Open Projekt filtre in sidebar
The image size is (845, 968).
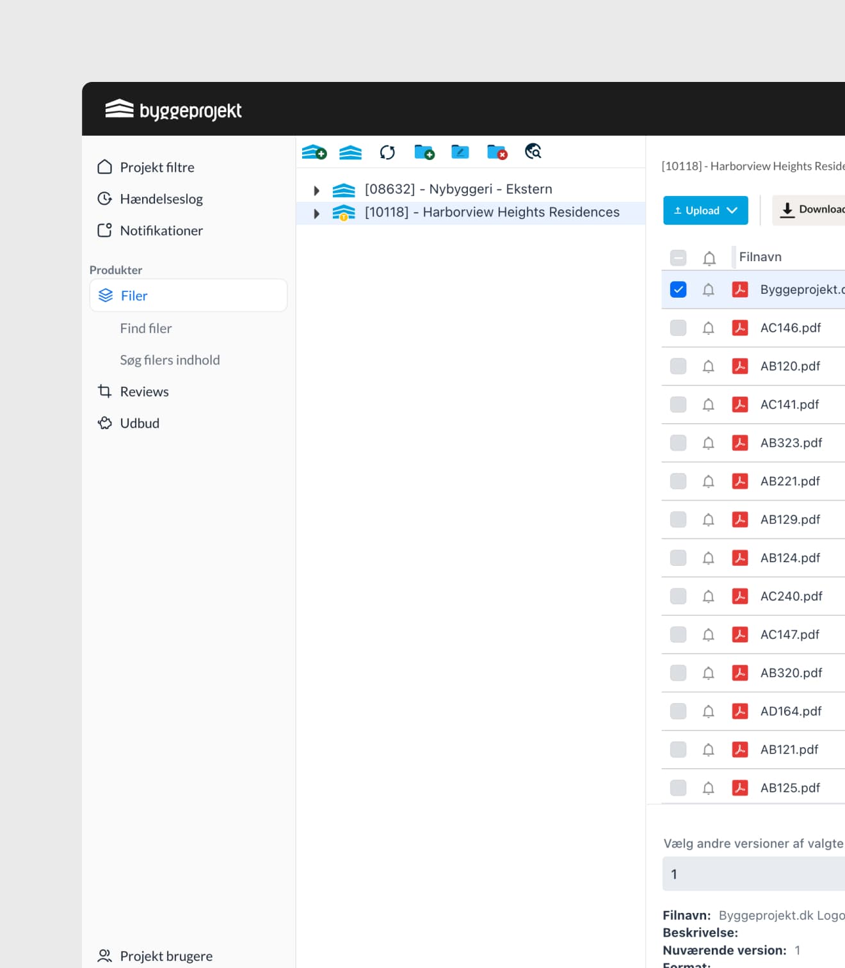tap(146, 167)
